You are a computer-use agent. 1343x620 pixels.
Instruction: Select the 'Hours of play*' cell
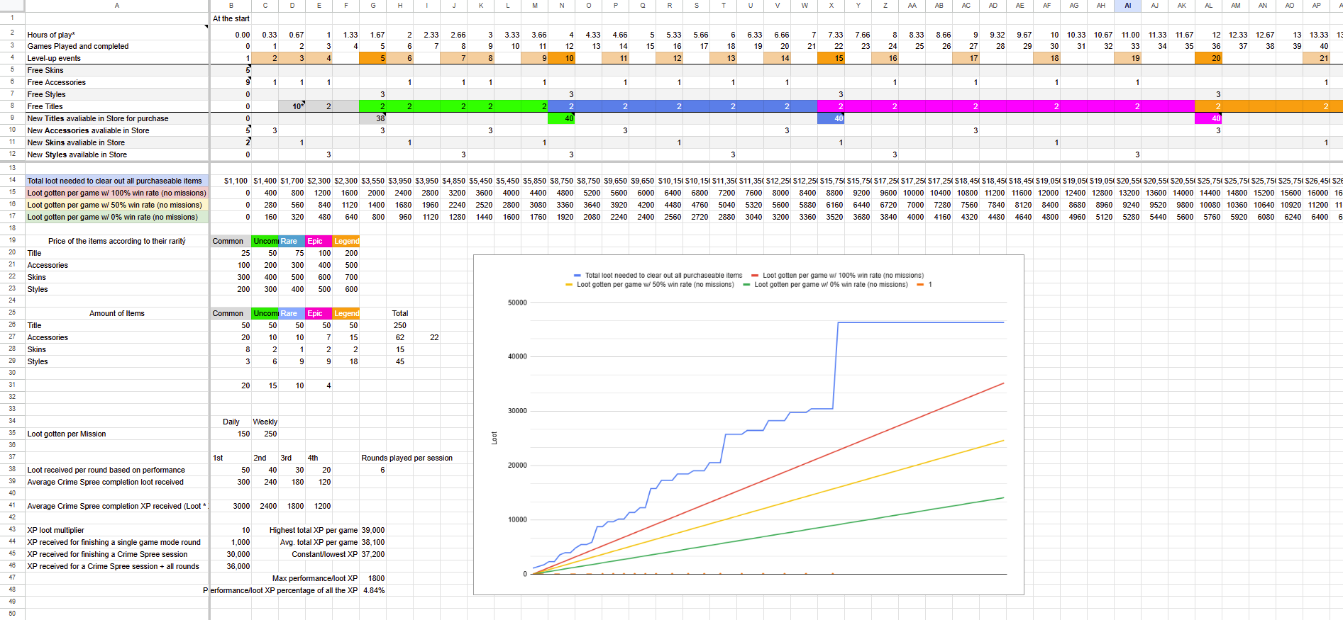[x=117, y=35]
